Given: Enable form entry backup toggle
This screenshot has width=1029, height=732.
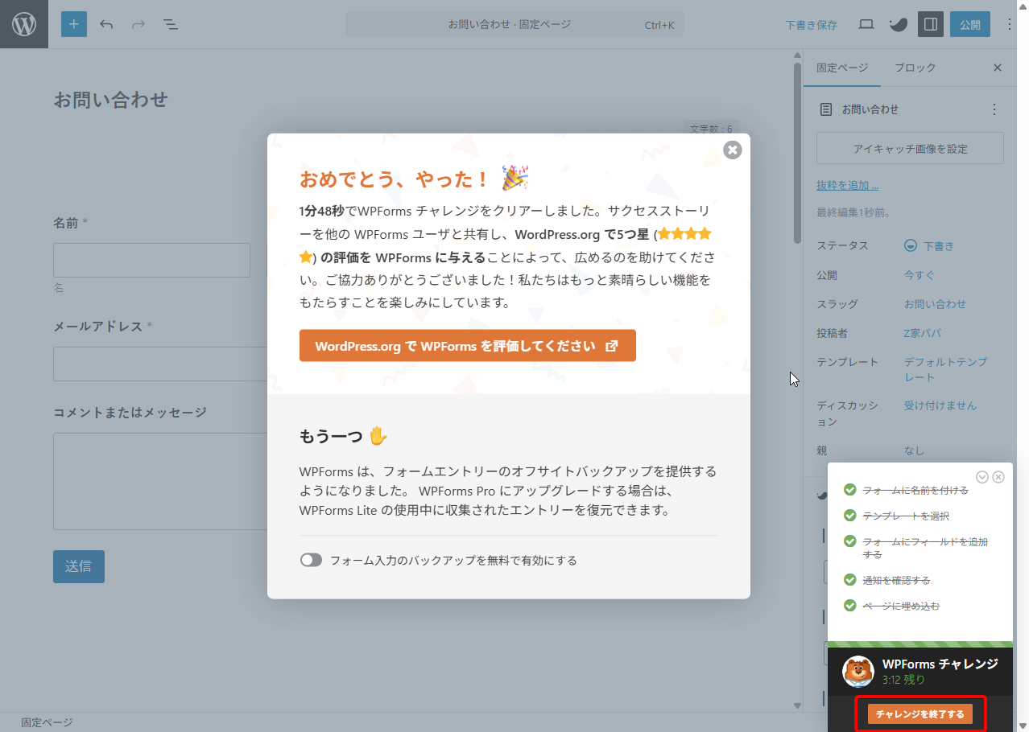Looking at the screenshot, I should click(311, 560).
